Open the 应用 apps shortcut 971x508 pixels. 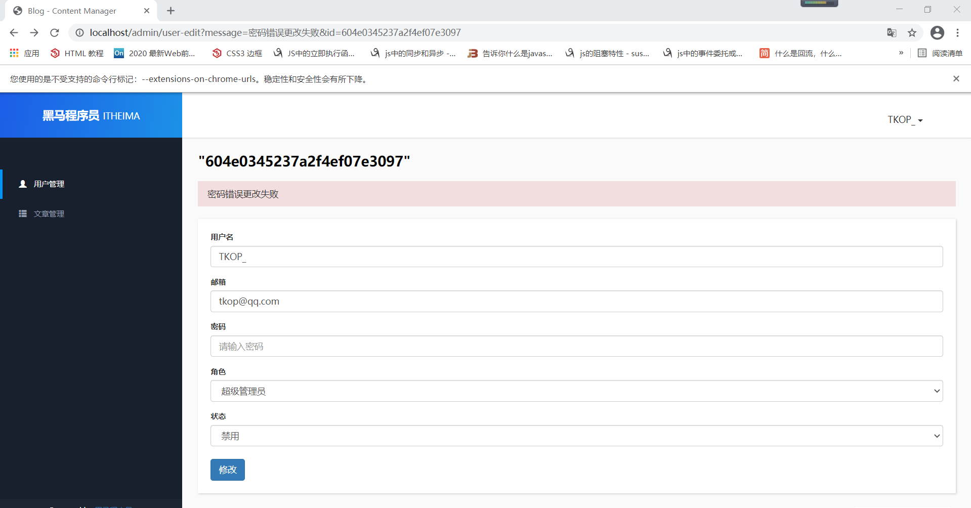click(x=24, y=53)
